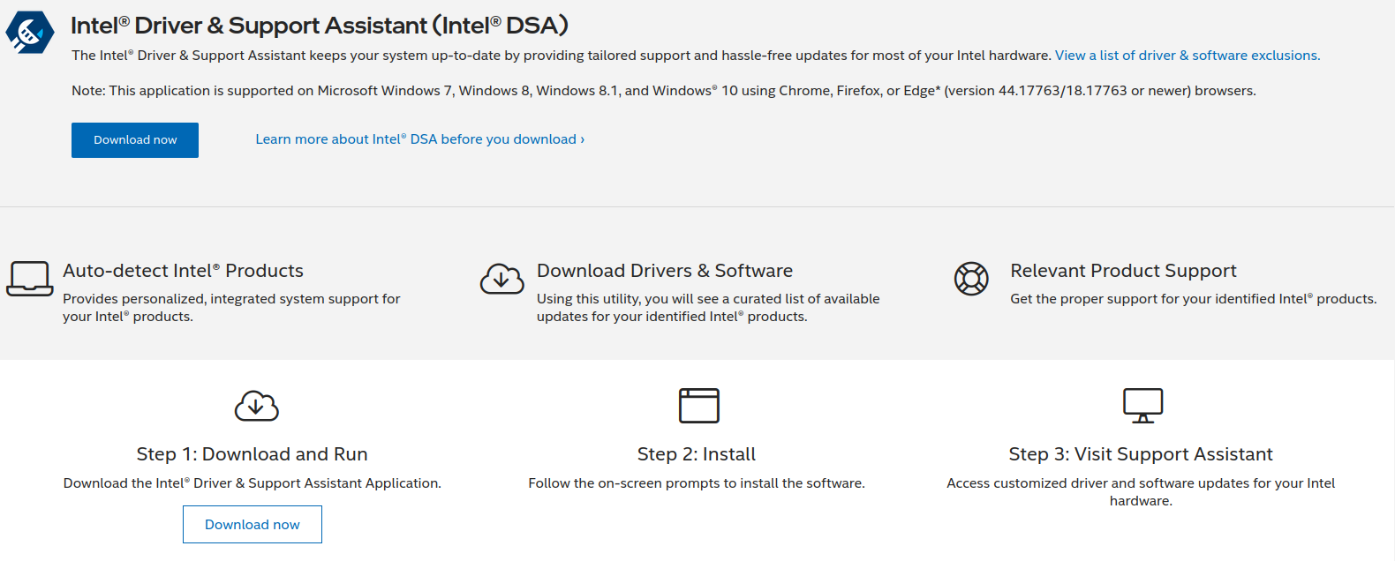Select the Auto-detect Intel Products heading
The image size is (1395, 561).
(x=183, y=271)
